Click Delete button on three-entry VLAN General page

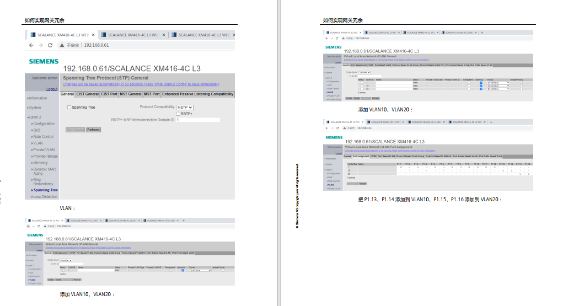pyautogui.click(x=357, y=98)
